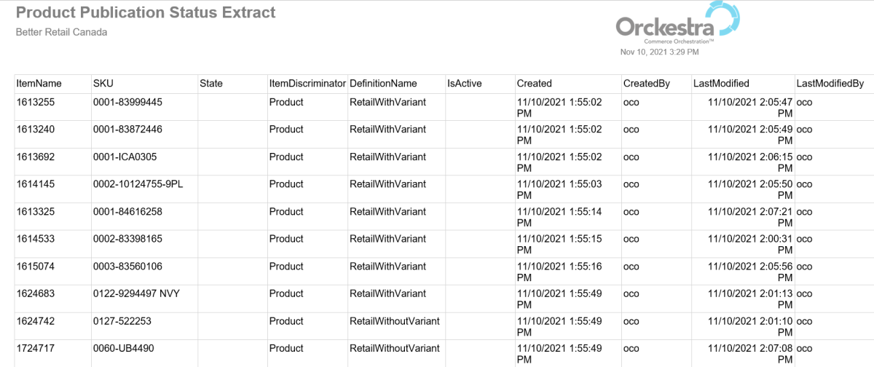
Task: Click the Product Publication Status Extract title
Action: 146,12
